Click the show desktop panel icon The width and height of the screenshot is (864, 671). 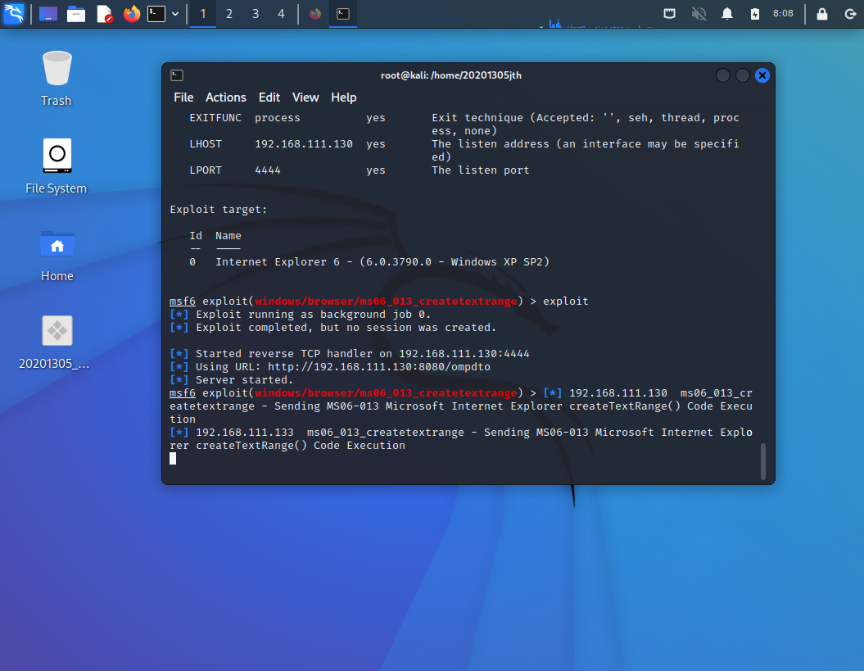[48, 14]
